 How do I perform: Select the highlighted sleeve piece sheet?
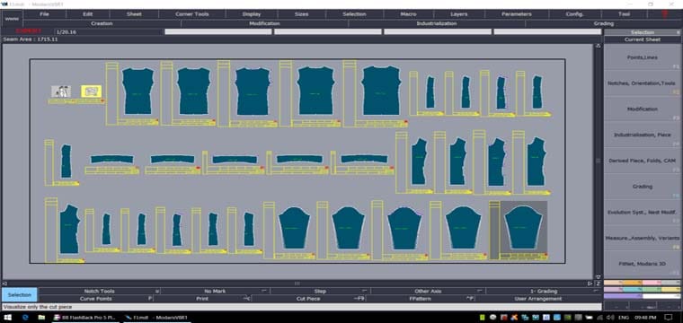(523, 230)
